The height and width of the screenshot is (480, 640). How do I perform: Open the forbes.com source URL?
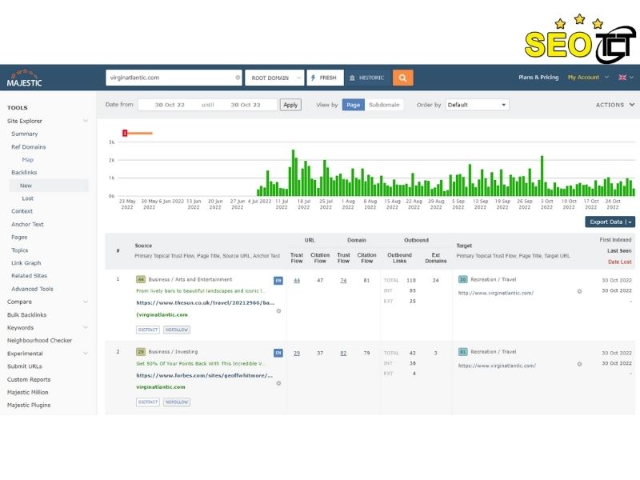[205, 375]
